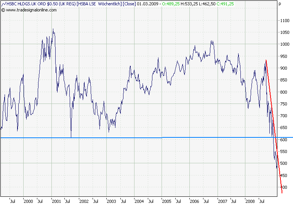Select the date 01.03.2009 in header
This screenshot has height=204, width=293.
coord(147,4)
